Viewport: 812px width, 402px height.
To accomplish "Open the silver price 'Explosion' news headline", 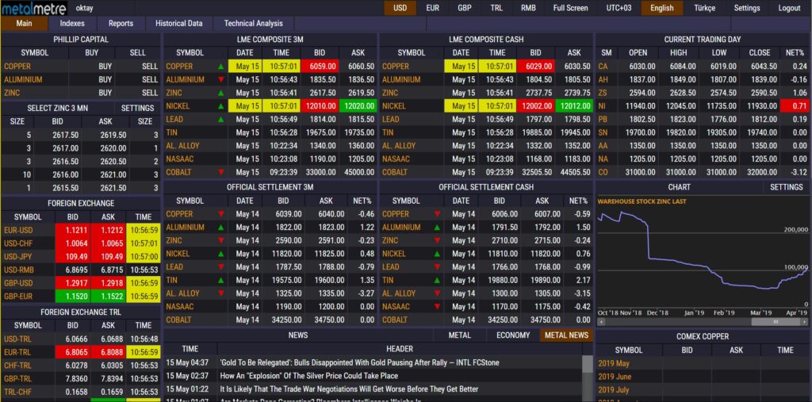I will 308,376.
